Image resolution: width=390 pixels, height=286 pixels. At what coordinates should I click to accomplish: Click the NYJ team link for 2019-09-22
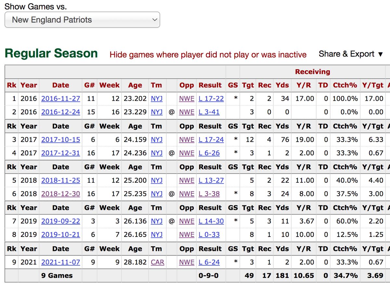pos(157,221)
